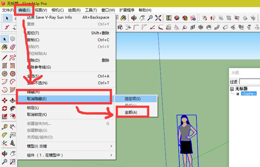Select the Pan hand tool in left toolbar

(13, 153)
